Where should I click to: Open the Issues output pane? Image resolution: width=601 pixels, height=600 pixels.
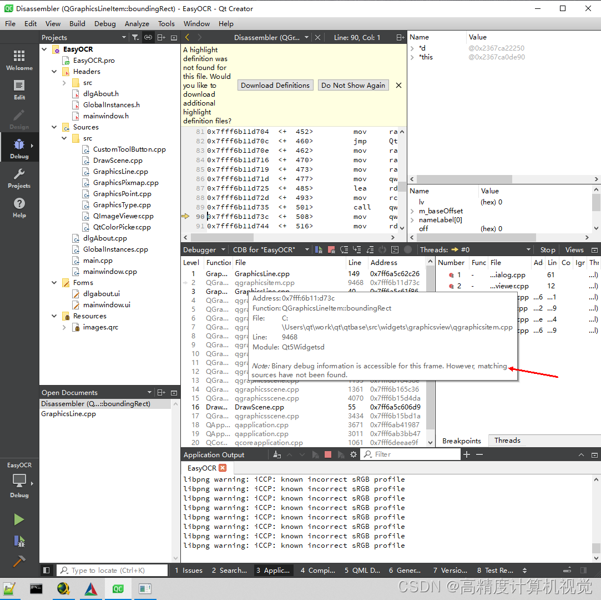[189, 571]
